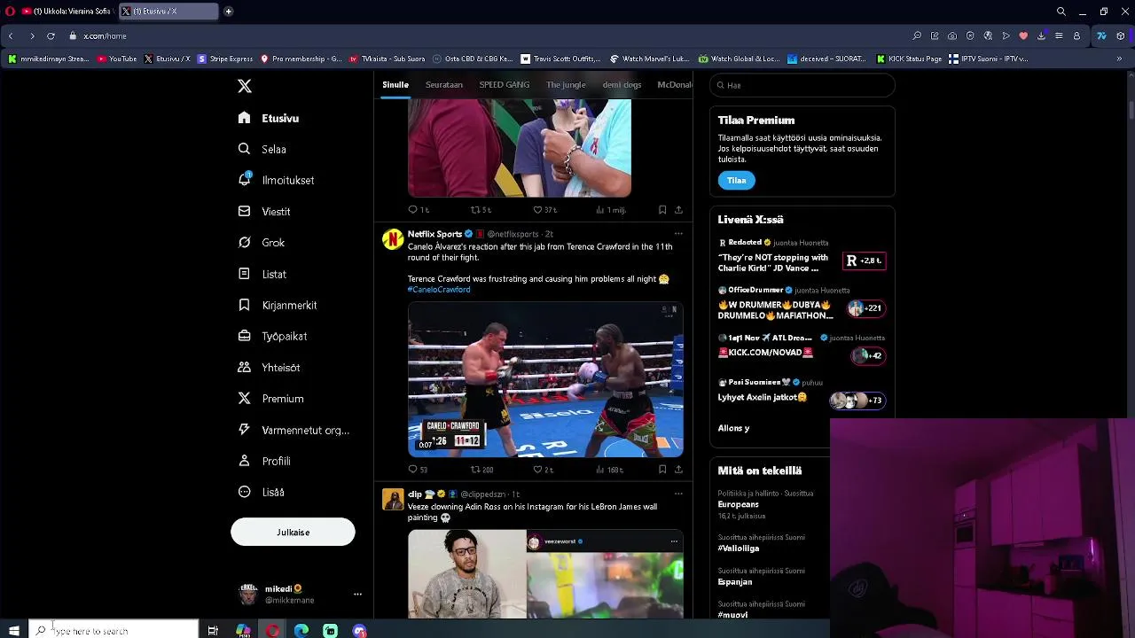This screenshot has height=638, width=1135.
Task: Open Ilmoitukset notifications
Action: [x=276, y=180]
